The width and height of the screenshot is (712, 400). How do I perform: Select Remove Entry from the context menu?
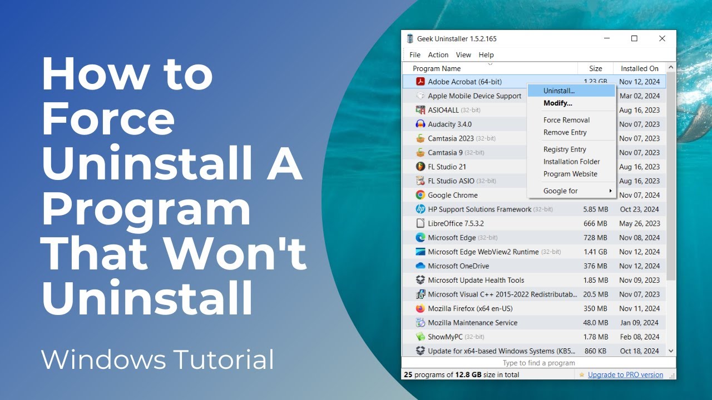[x=571, y=132]
